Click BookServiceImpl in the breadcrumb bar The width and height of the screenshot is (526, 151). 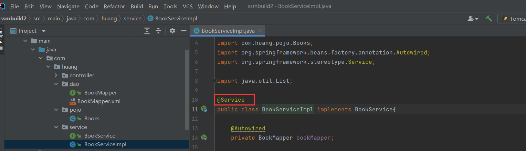(x=172, y=18)
